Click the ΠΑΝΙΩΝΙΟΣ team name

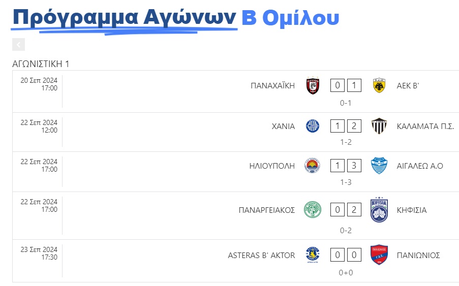pyautogui.click(x=418, y=256)
